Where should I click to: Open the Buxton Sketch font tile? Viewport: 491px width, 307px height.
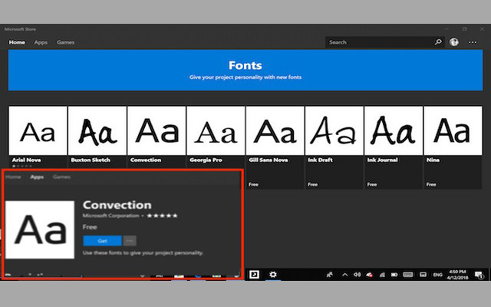(97, 130)
